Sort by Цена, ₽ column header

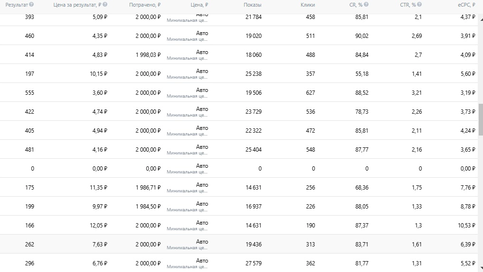click(199, 5)
